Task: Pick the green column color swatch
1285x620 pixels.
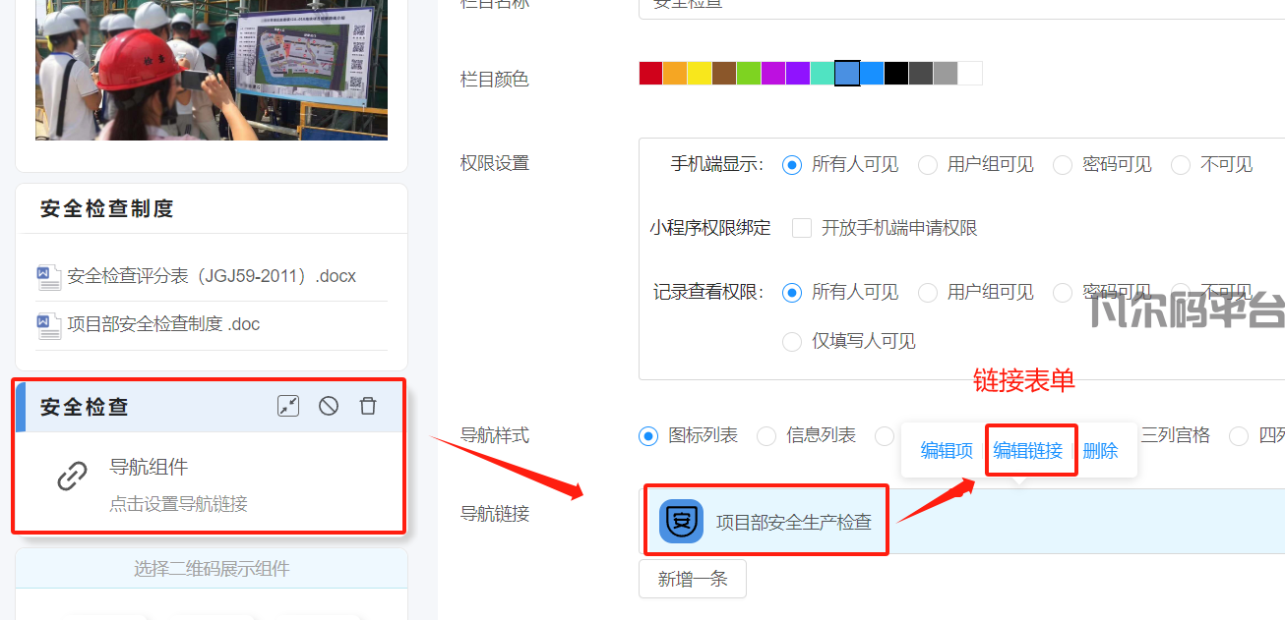Action: pos(749,74)
